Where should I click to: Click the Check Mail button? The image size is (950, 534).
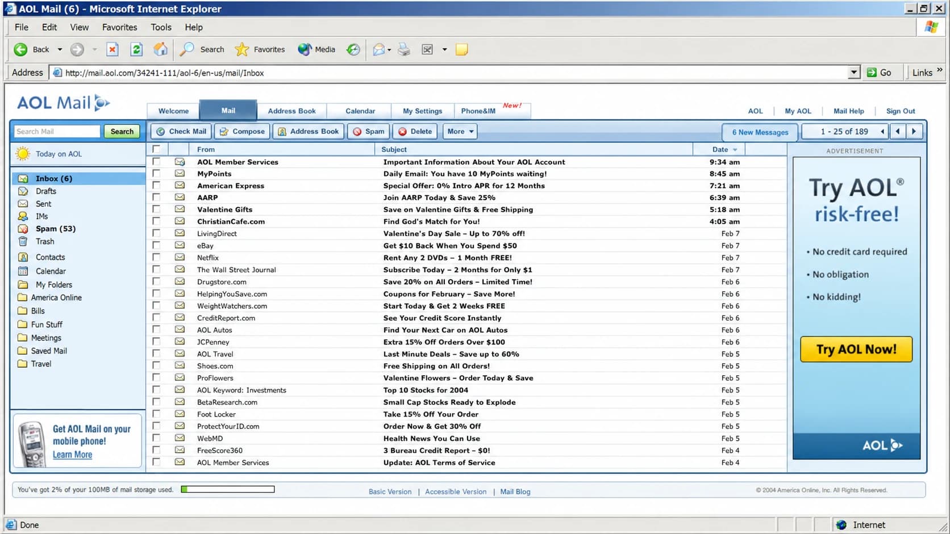point(181,131)
